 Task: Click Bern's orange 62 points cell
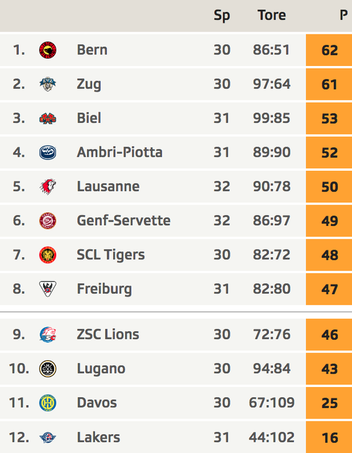click(x=329, y=50)
